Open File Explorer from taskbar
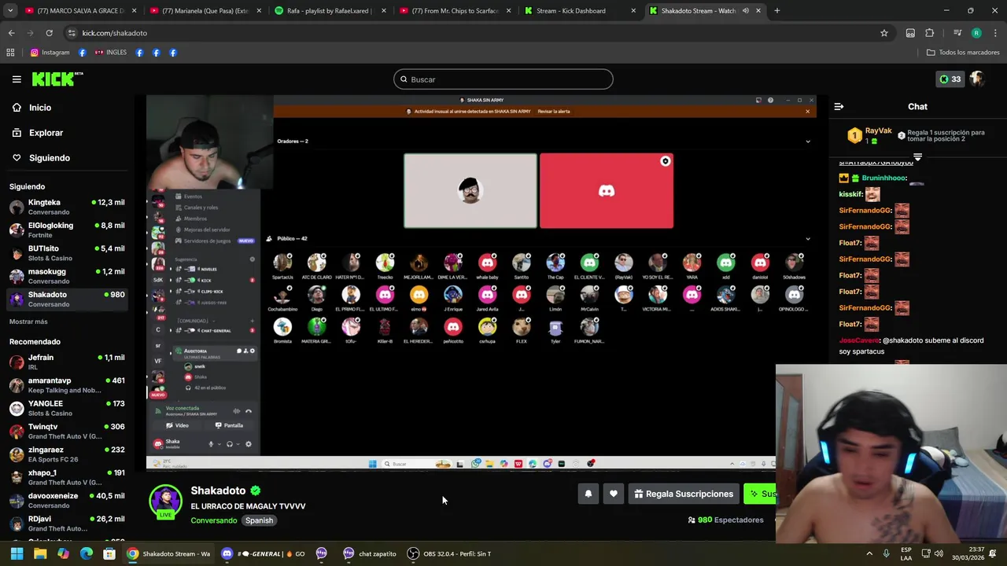 click(40, 553)
